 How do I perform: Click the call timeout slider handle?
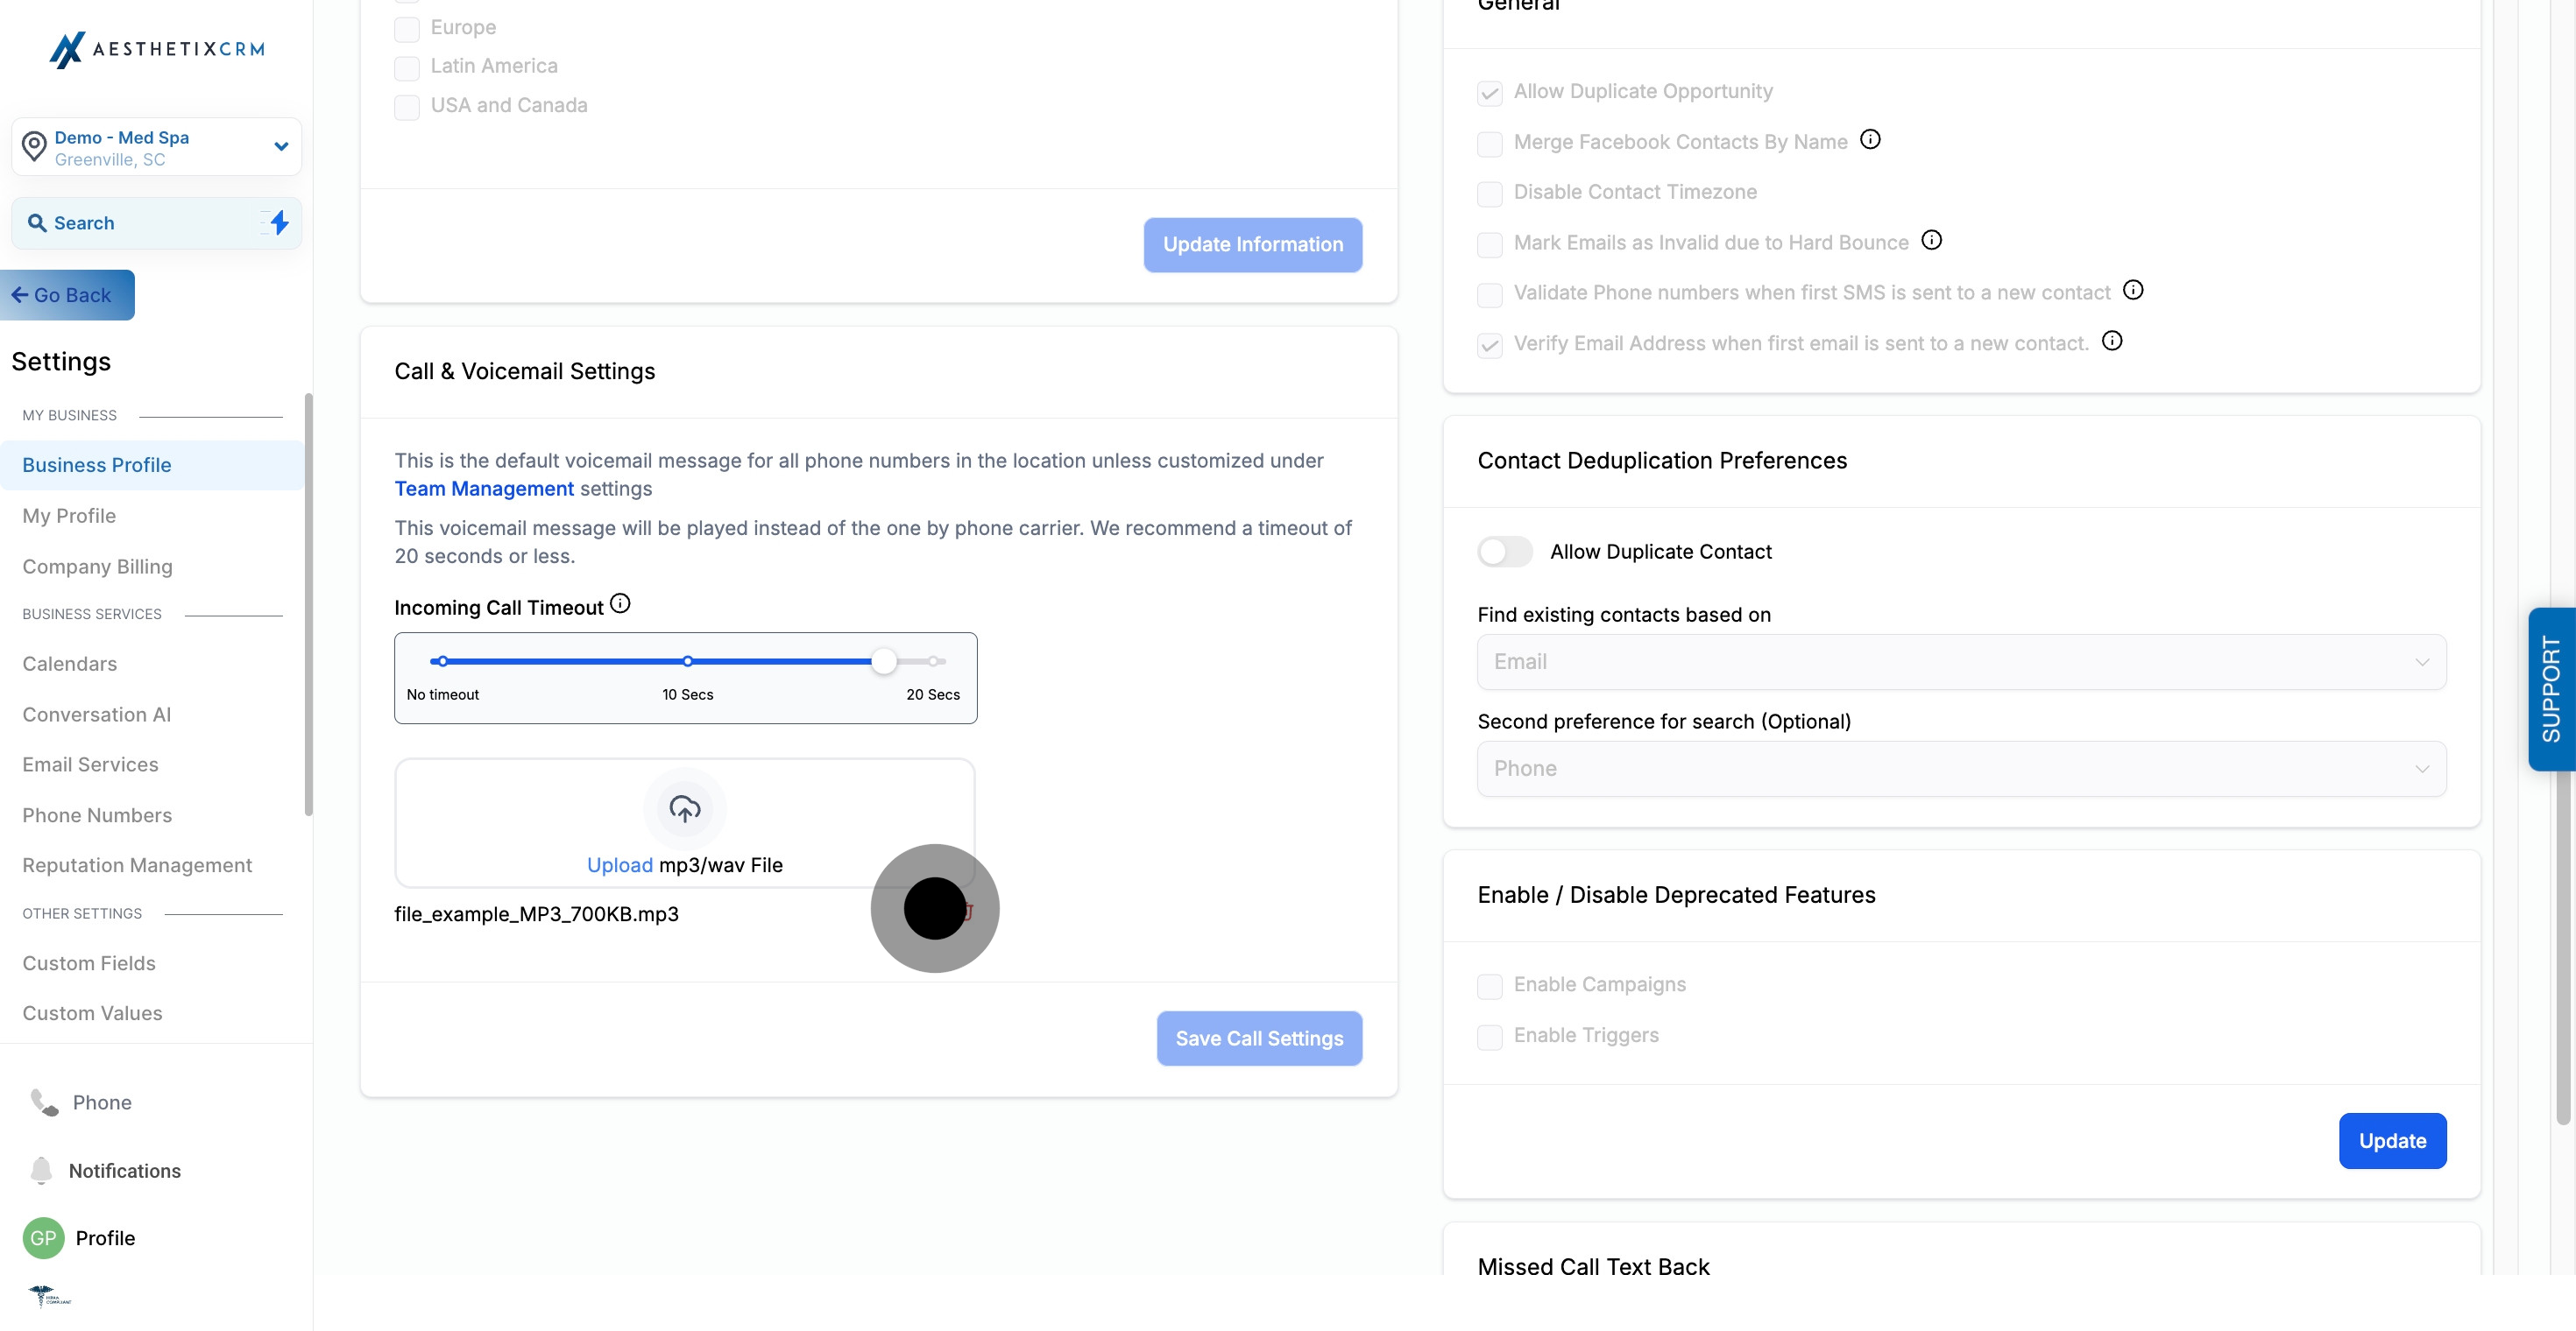pos(883,661)
